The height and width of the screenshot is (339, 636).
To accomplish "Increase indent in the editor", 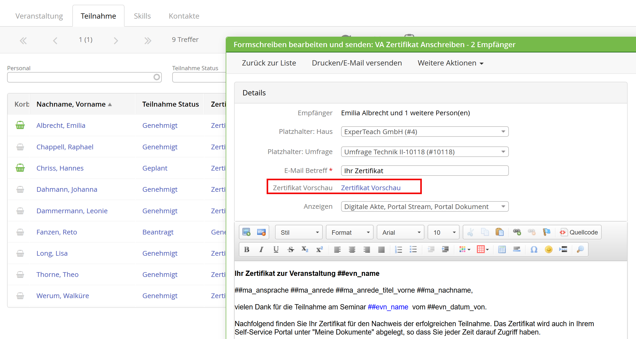I will (445, 249).
